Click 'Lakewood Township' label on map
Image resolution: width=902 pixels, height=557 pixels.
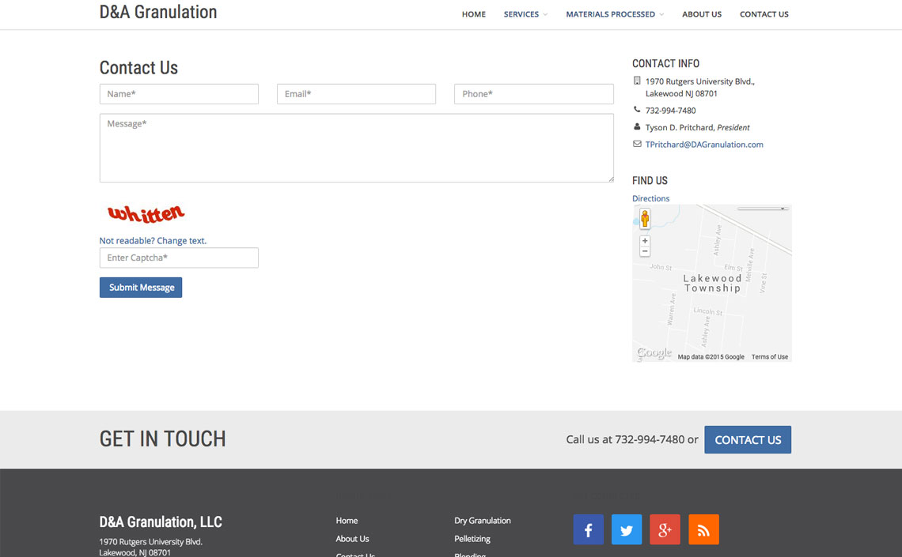(x=712, y=283)
